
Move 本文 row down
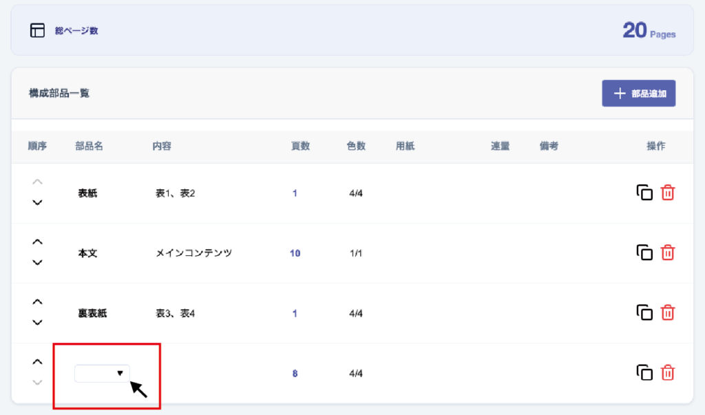coord(38,262)
